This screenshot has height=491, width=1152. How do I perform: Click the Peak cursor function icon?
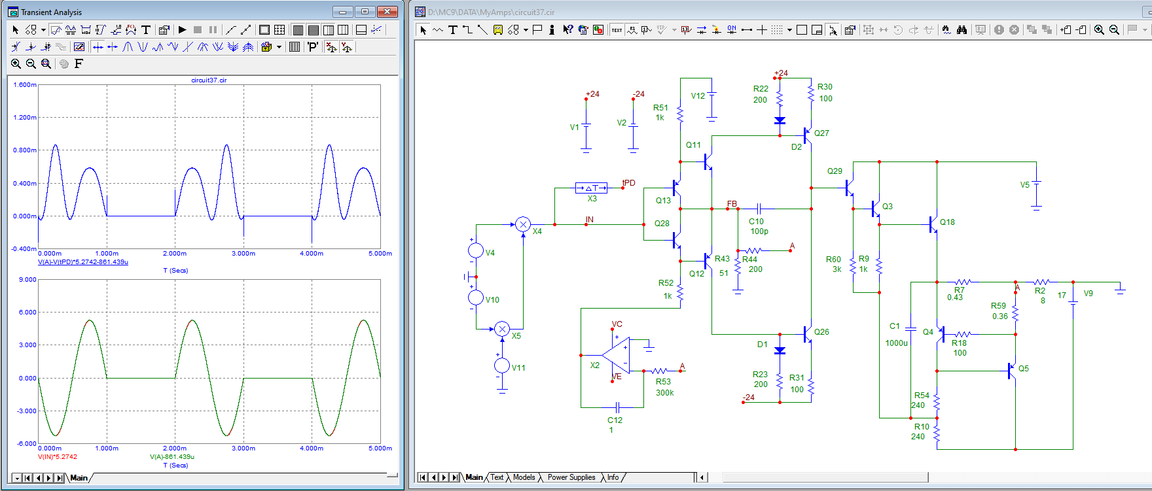(128, 47)
